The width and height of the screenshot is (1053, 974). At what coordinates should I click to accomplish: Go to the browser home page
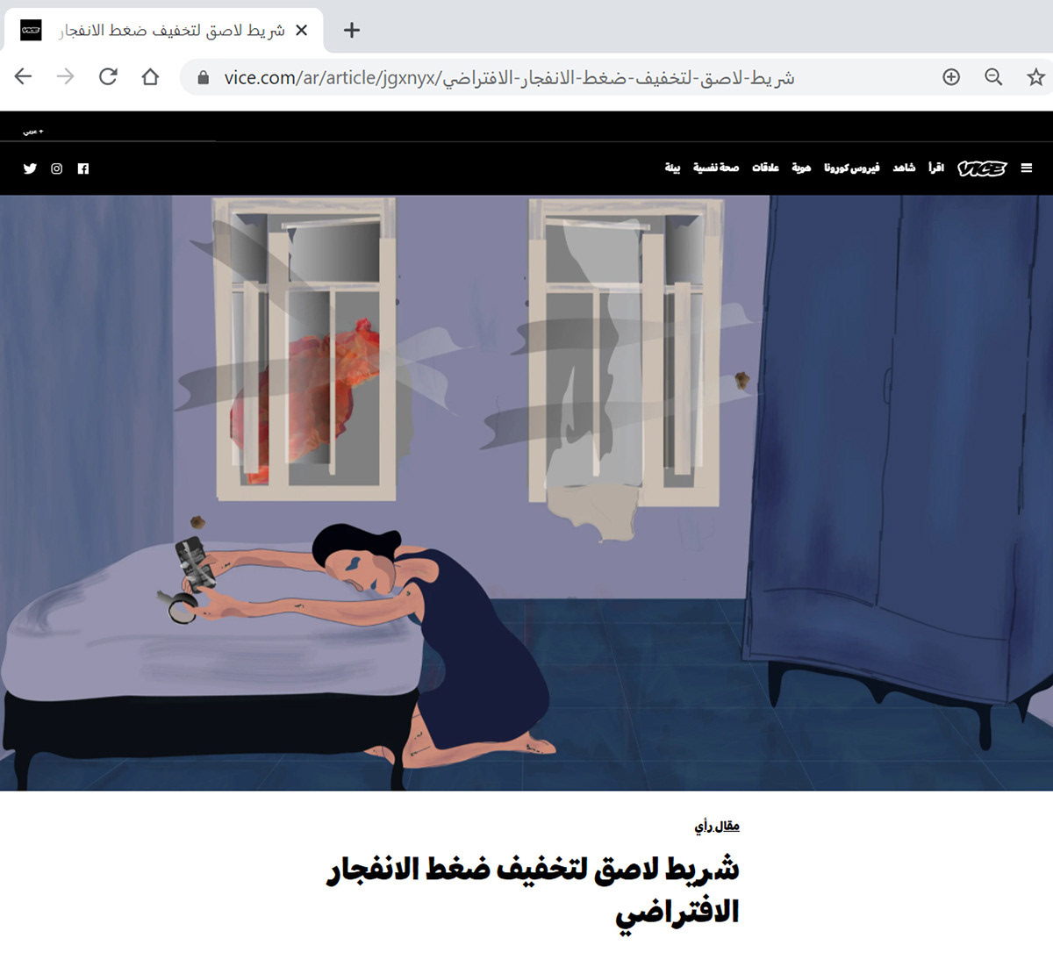tap(150, 77)
